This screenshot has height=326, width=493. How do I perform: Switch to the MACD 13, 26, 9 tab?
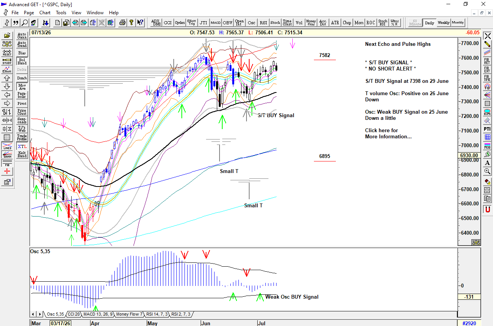point(98,314)
